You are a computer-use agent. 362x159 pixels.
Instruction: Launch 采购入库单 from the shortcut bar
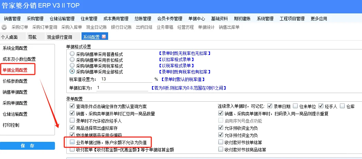(72, 27)
